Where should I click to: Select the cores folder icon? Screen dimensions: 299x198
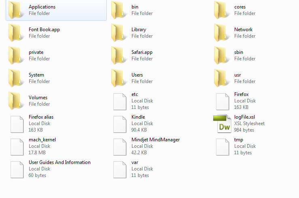(222, 10)
